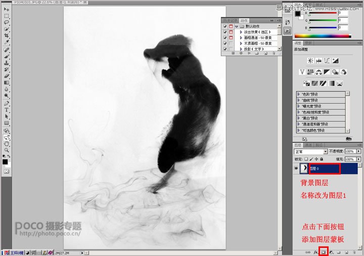364x256 pixels.
Task: Switch to the 历史记录 history tab
Action: point(231,20)
